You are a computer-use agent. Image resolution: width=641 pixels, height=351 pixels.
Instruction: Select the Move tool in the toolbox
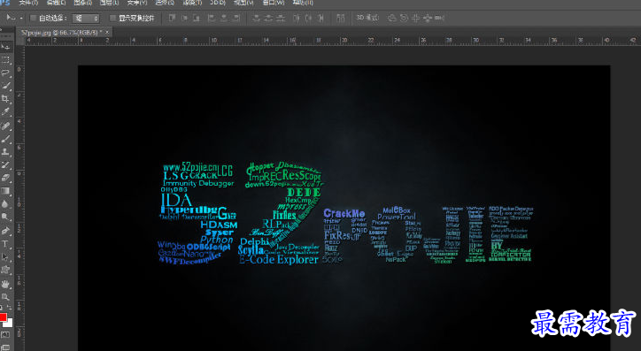tap(5, 48)
